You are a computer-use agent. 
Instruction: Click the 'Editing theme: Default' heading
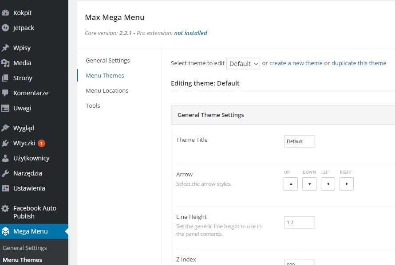[205, 83]
